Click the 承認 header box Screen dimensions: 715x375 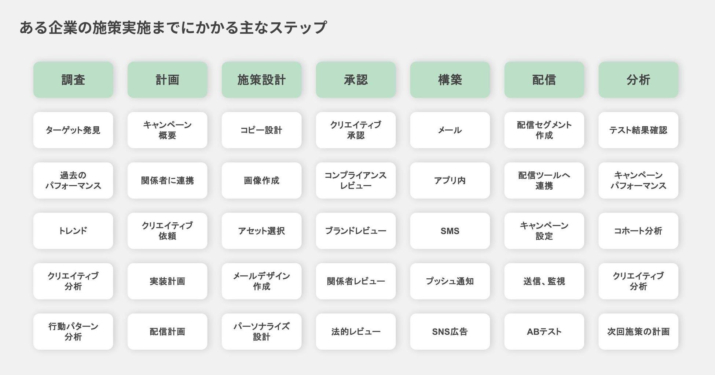coord(356,79)
